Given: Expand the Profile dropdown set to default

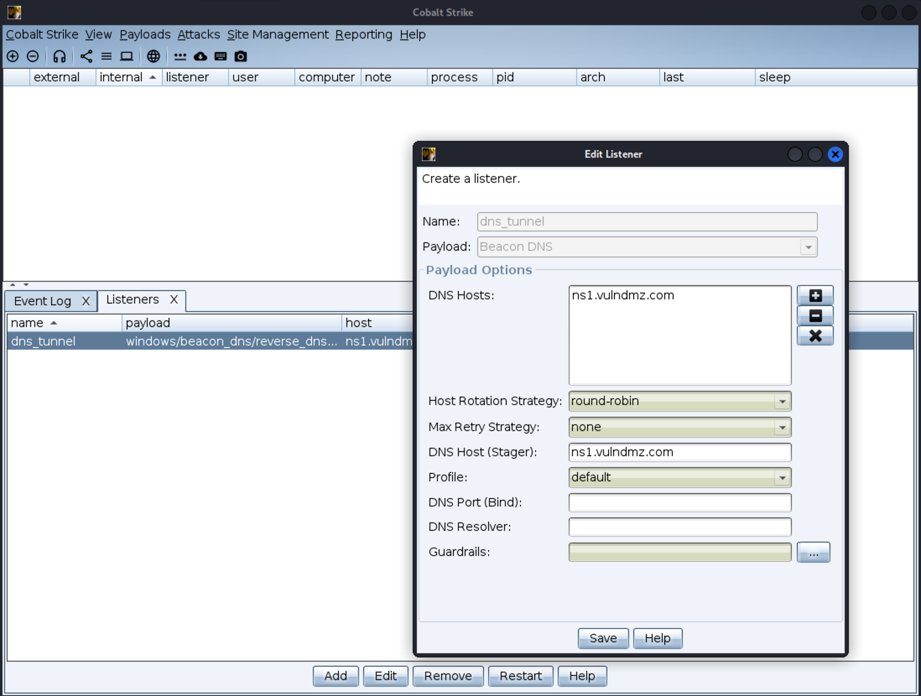Looking at the screenshot, I should (x=782, y=478).
